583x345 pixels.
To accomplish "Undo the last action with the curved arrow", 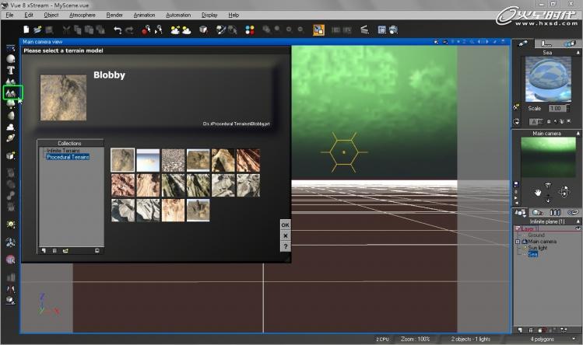I will click(118, 30).
